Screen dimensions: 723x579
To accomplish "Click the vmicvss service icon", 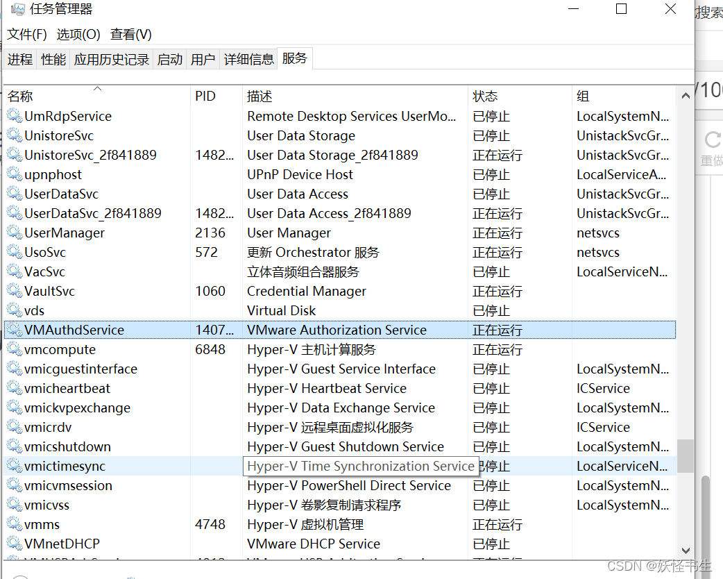I will [15, 505].
